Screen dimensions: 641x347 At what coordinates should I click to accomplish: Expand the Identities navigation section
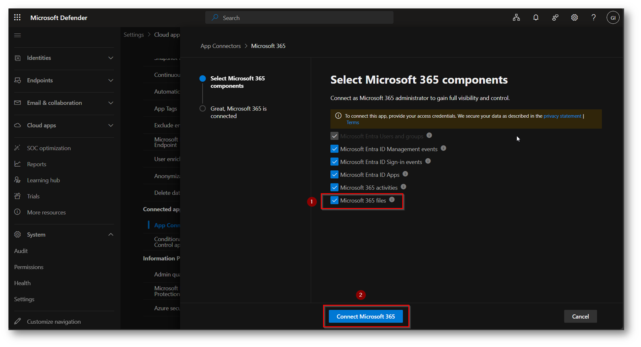pyautogui.click(x=64, y=58)
